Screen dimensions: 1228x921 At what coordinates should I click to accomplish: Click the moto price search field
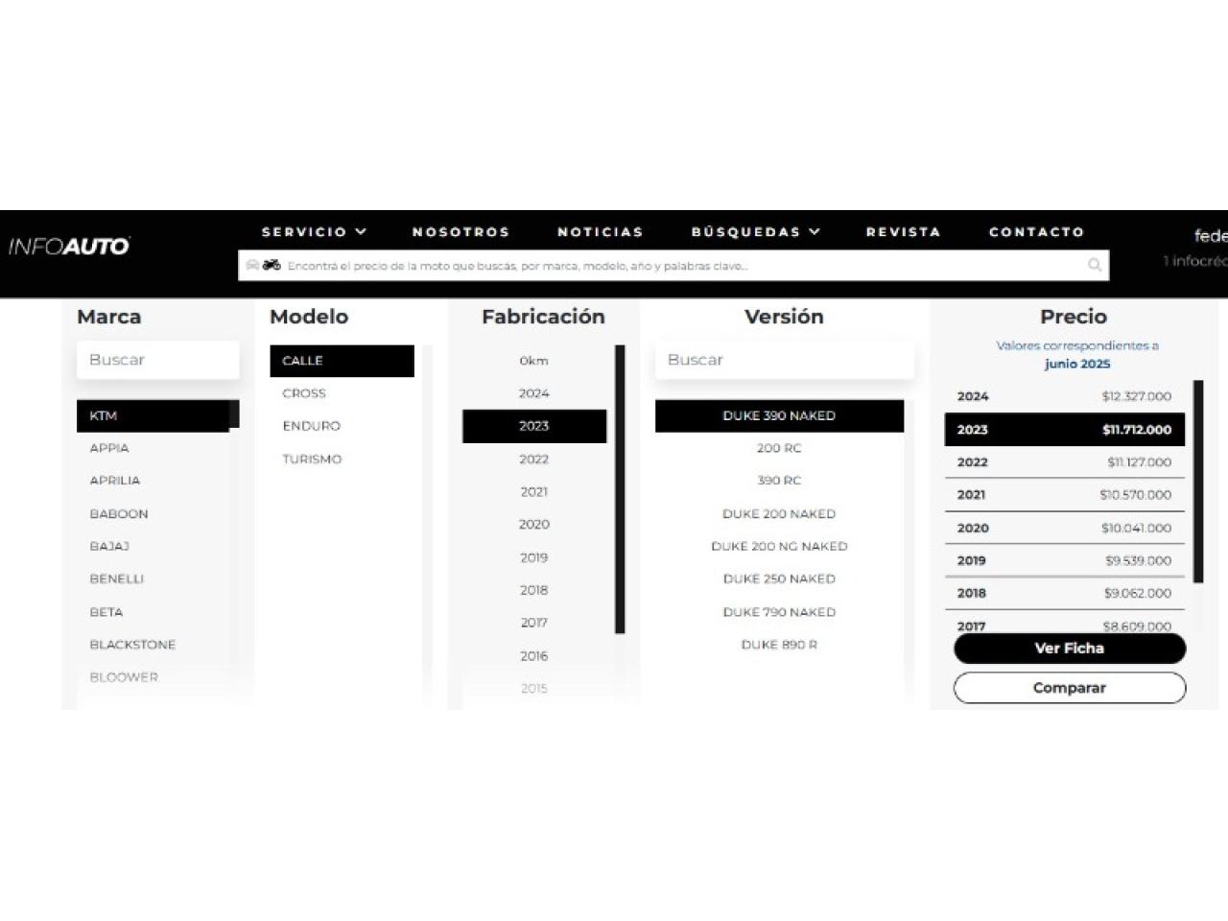click(x=673, y=266)
